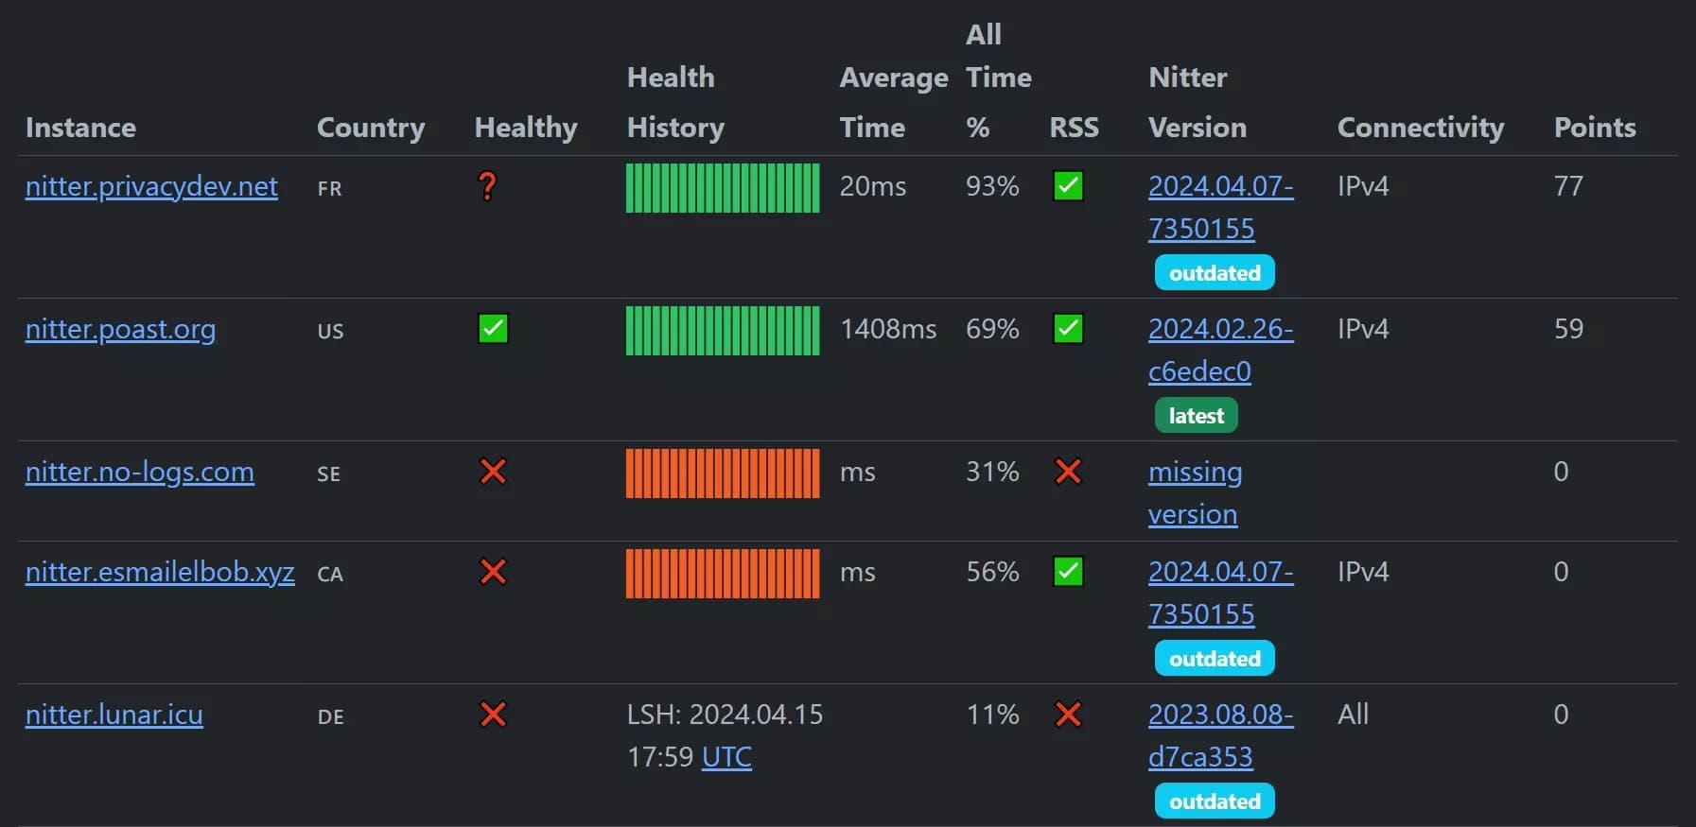Screen dimensions: 1696x827
Task: Click the green RSS checkmark for nitter.privacydev.net
Action: coord(1068,186)
